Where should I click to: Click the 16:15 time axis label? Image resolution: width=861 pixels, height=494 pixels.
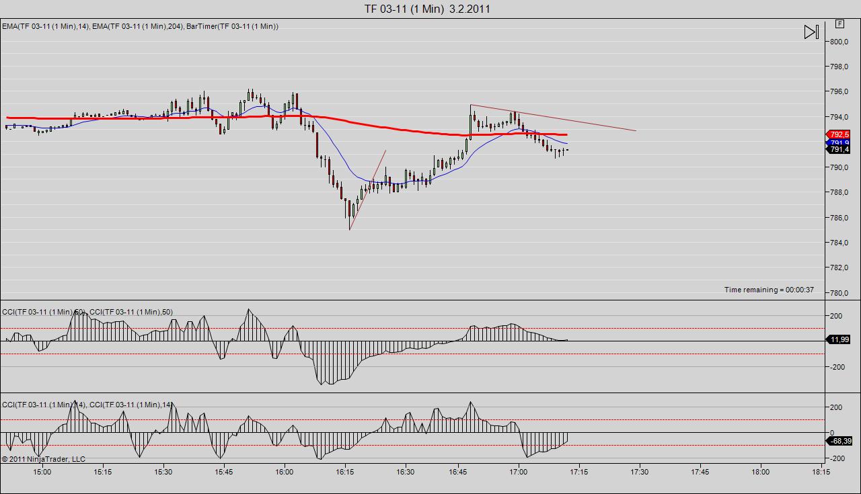pyautogui.click(x=345, y=472)
